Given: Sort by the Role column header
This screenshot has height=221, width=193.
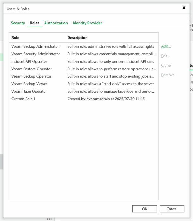Looking at the screenshot, I should pos(15,38).
